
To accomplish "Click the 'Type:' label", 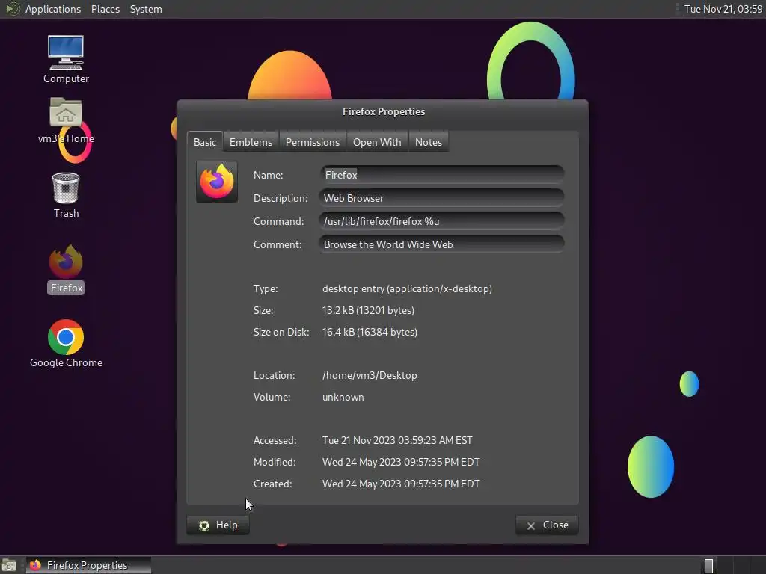I will pyautogui.click(x=266, y=288).
